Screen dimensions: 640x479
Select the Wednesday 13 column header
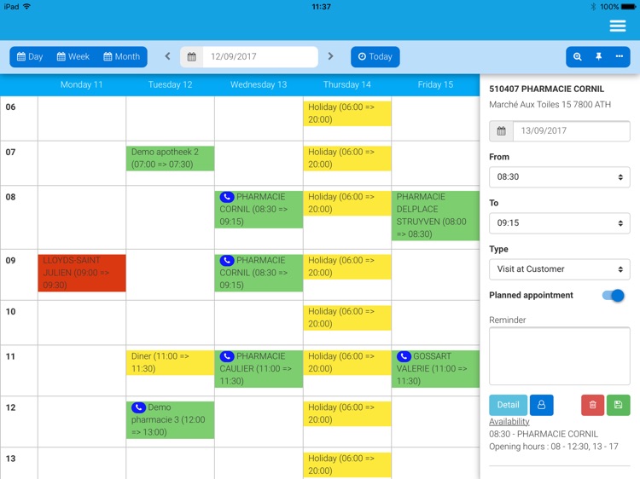259,84
